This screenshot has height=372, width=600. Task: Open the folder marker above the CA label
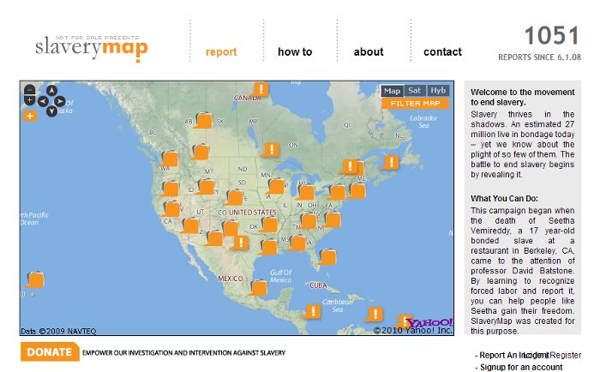(x=171, y=209)
